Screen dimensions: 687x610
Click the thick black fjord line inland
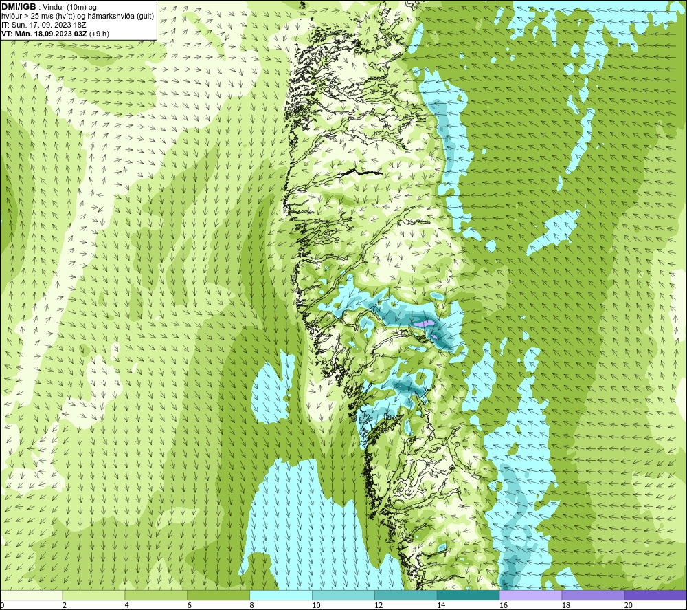click(x=362, y=172)
